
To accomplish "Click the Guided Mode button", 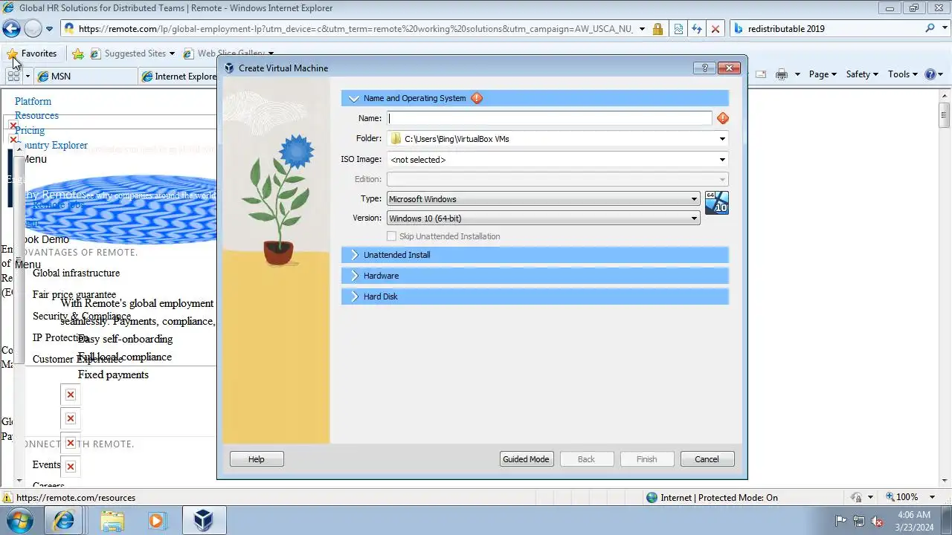I will point(526,459).
